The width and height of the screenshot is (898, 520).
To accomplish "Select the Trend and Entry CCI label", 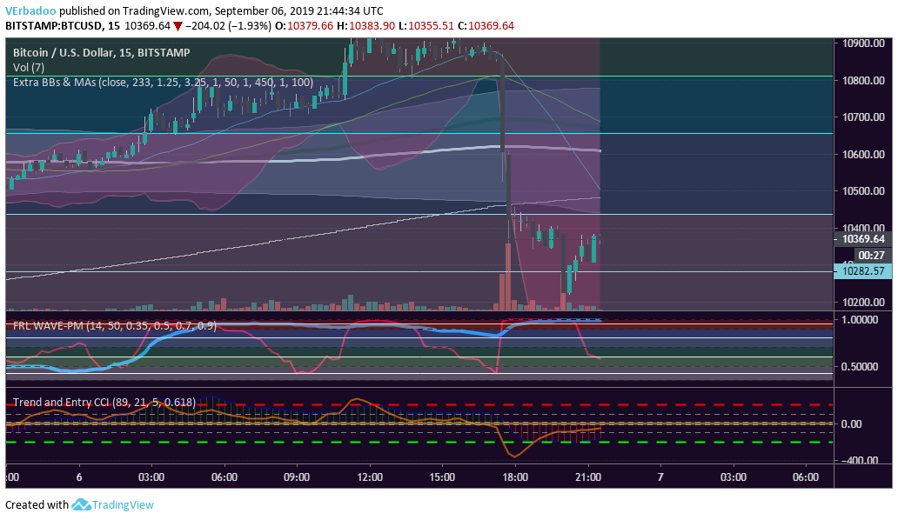I will pyautogui.click(x=104, y=402).
